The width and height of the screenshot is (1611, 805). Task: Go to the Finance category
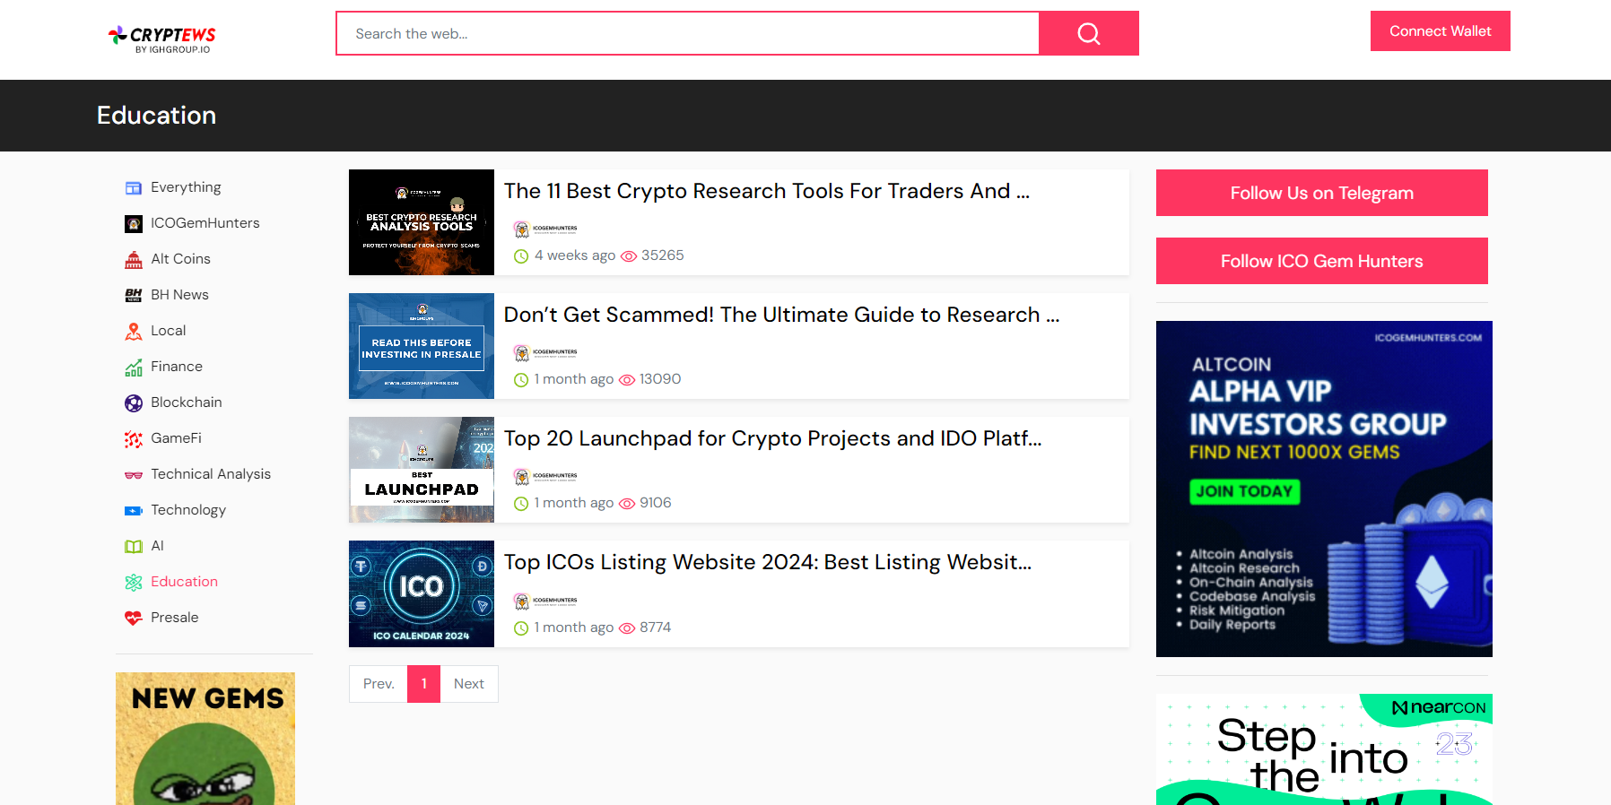point(177,367)
